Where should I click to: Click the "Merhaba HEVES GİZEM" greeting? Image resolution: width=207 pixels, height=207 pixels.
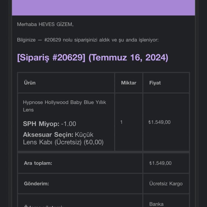[x=45, y=24]
